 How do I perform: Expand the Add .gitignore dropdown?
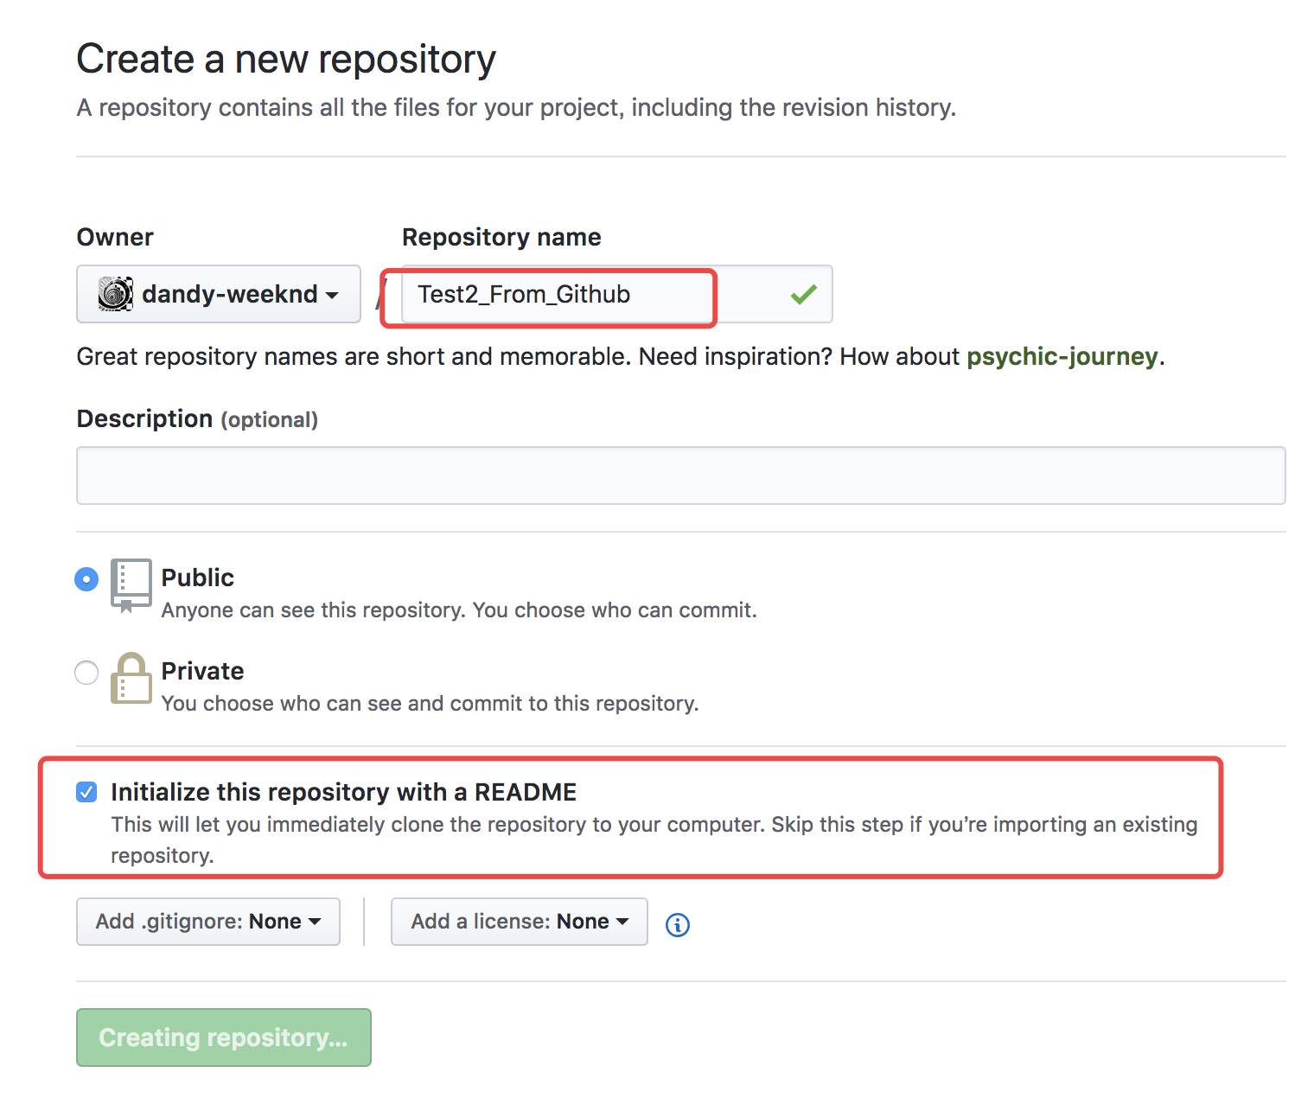(x=207, y=922)
